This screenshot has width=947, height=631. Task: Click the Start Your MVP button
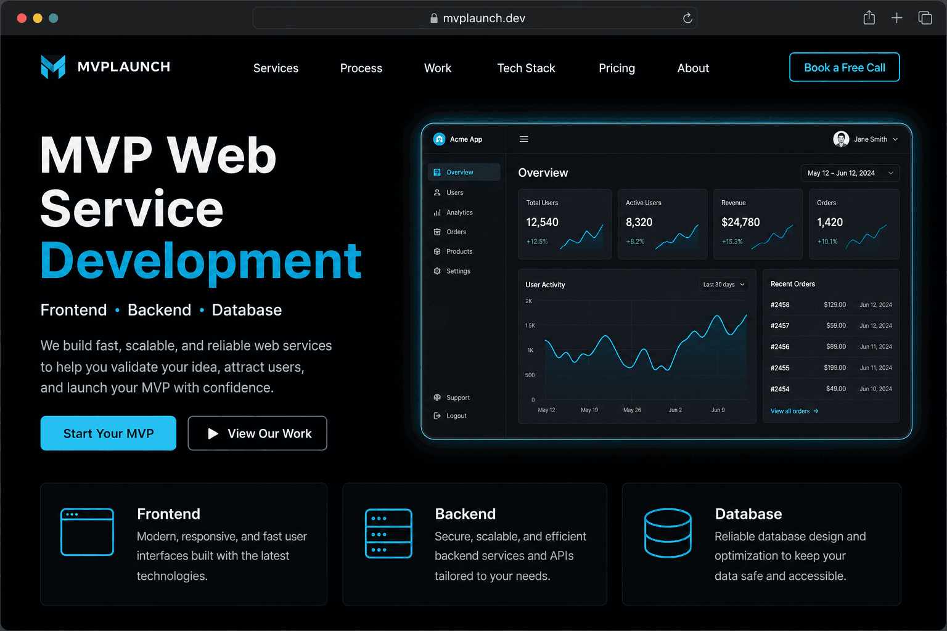[x=109, y=433]
